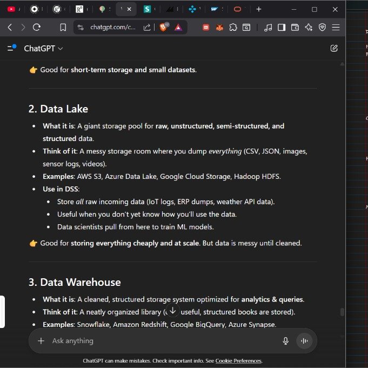368x368 pixels.
Task: Open the browser hamburger main menu
Action: pyautogui.click(x=336, y=27)
